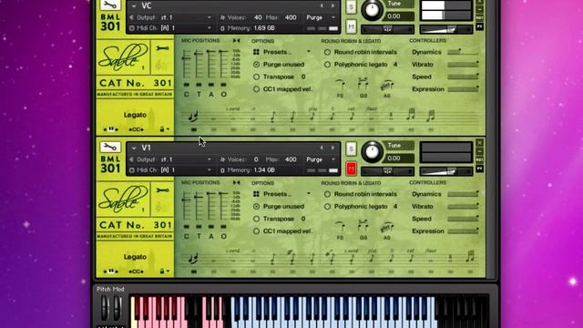Toggle Purge unused in VC options

(x=256, y=65)
